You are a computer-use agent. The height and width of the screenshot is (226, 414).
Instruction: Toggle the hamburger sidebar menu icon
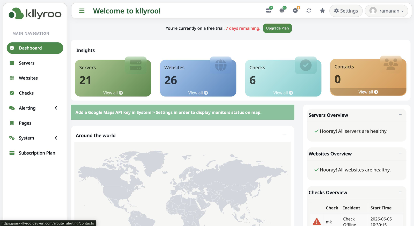(82, 11)
